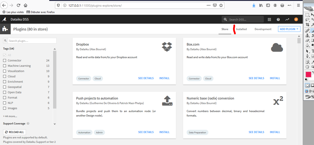The height and width of the screenshot is (145, 314).
Task: Open the DSS help question mark icon
Action: click(x=278, y=19)
